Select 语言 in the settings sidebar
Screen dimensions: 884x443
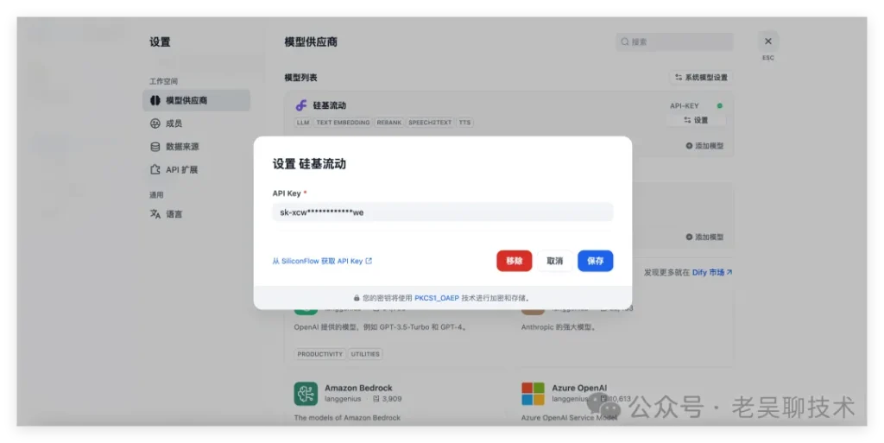[174, 214]
